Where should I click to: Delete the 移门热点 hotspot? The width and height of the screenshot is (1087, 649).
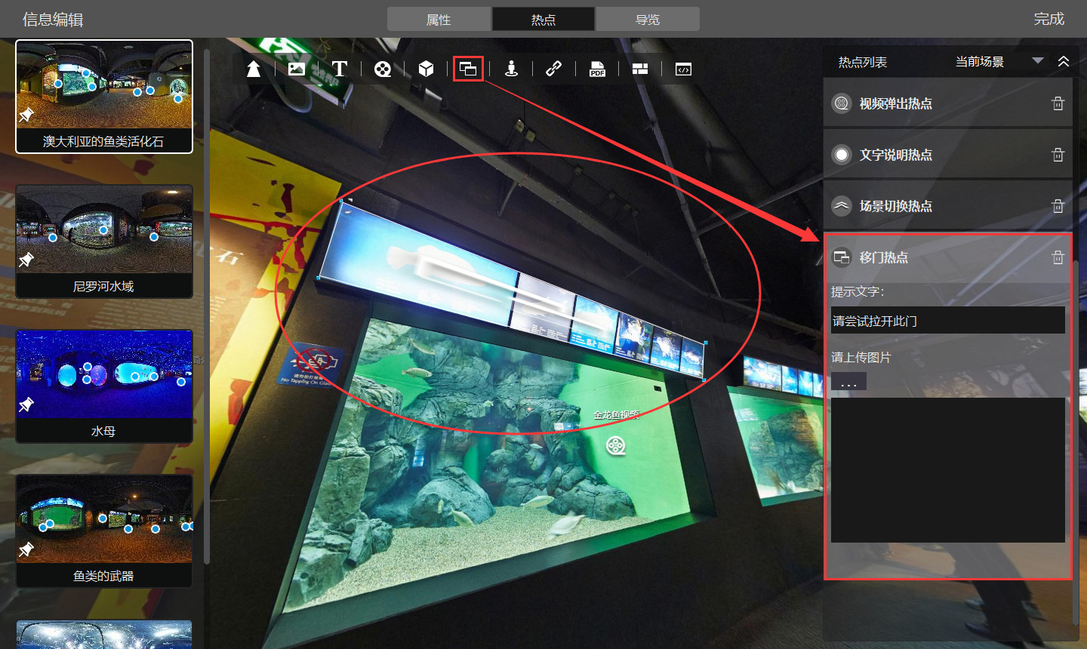click(x=1058, y=257)
